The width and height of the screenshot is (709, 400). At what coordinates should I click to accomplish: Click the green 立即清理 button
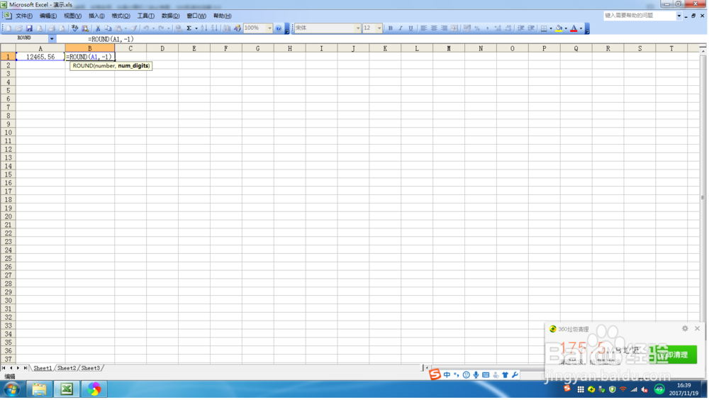tap(674, 355)
